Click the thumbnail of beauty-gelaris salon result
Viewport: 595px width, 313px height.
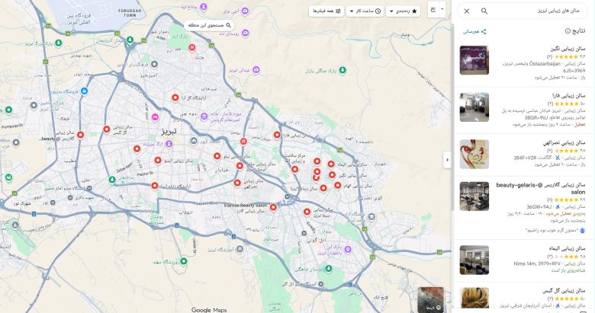474,196
